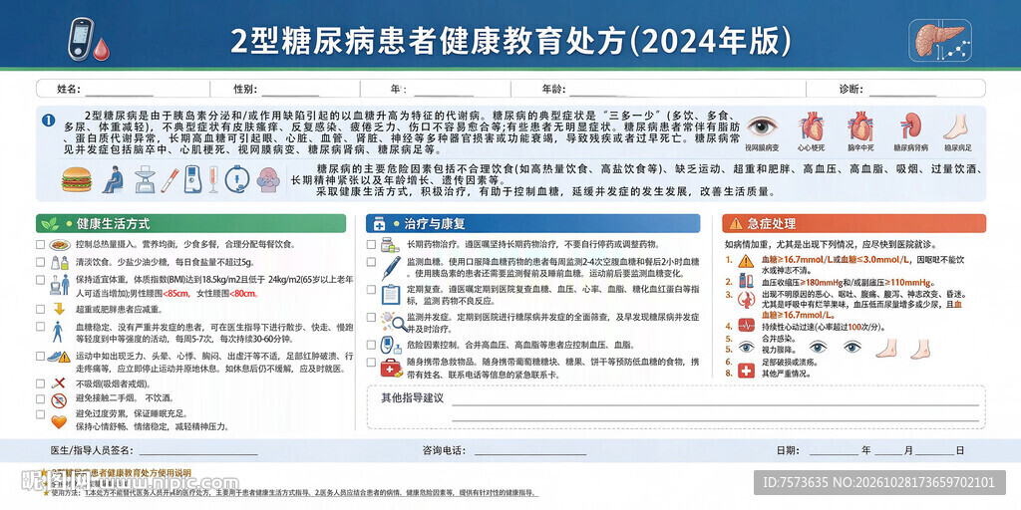Click the 性别 gender input line
This screenshot has height=510, width=1021.
pos(292,95)
